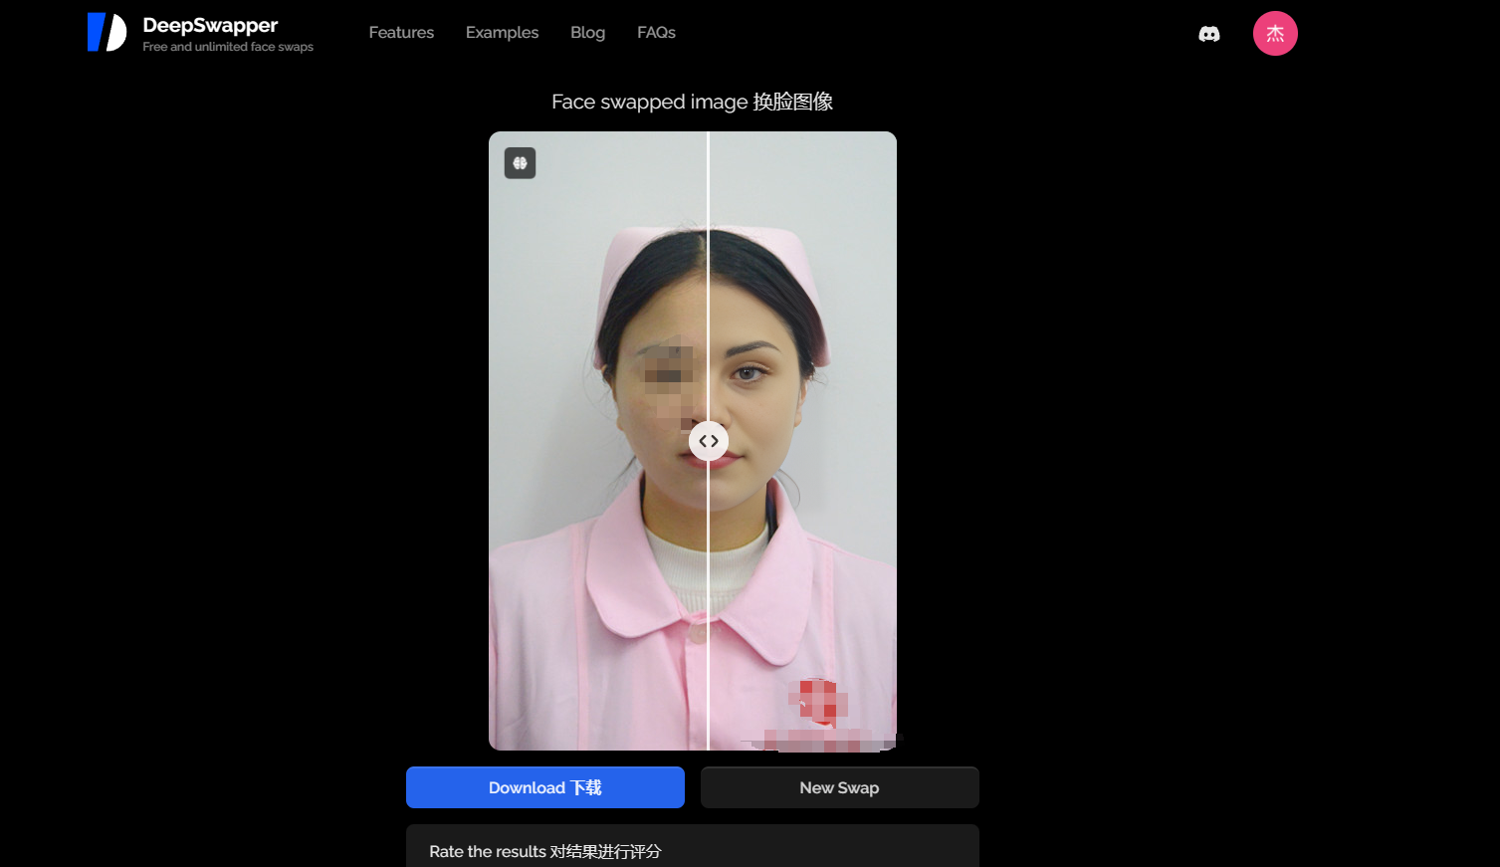1500x867 pixels.
Task: Navigate to FAQs
Action: [656, 33]
